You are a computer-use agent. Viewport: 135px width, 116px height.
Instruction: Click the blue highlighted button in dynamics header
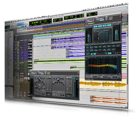[x=42, y=74]
